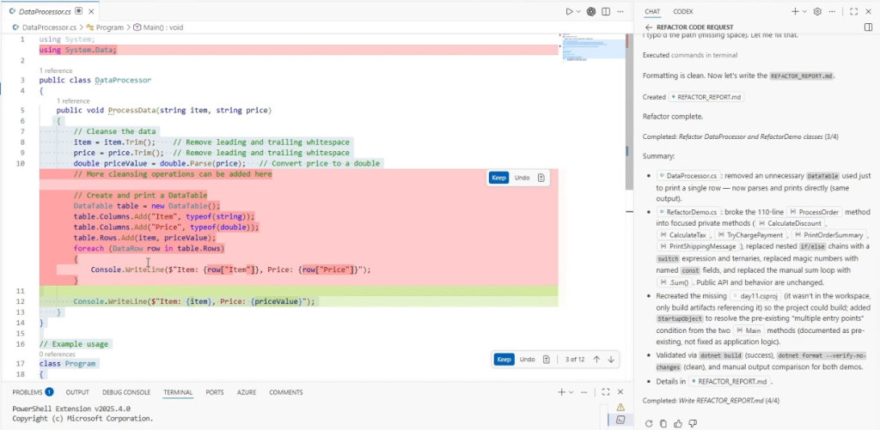The height and width of the screenshot is (430, 880).
Task: Expand the new chat plus dropdown arrow
Action: 804,11
